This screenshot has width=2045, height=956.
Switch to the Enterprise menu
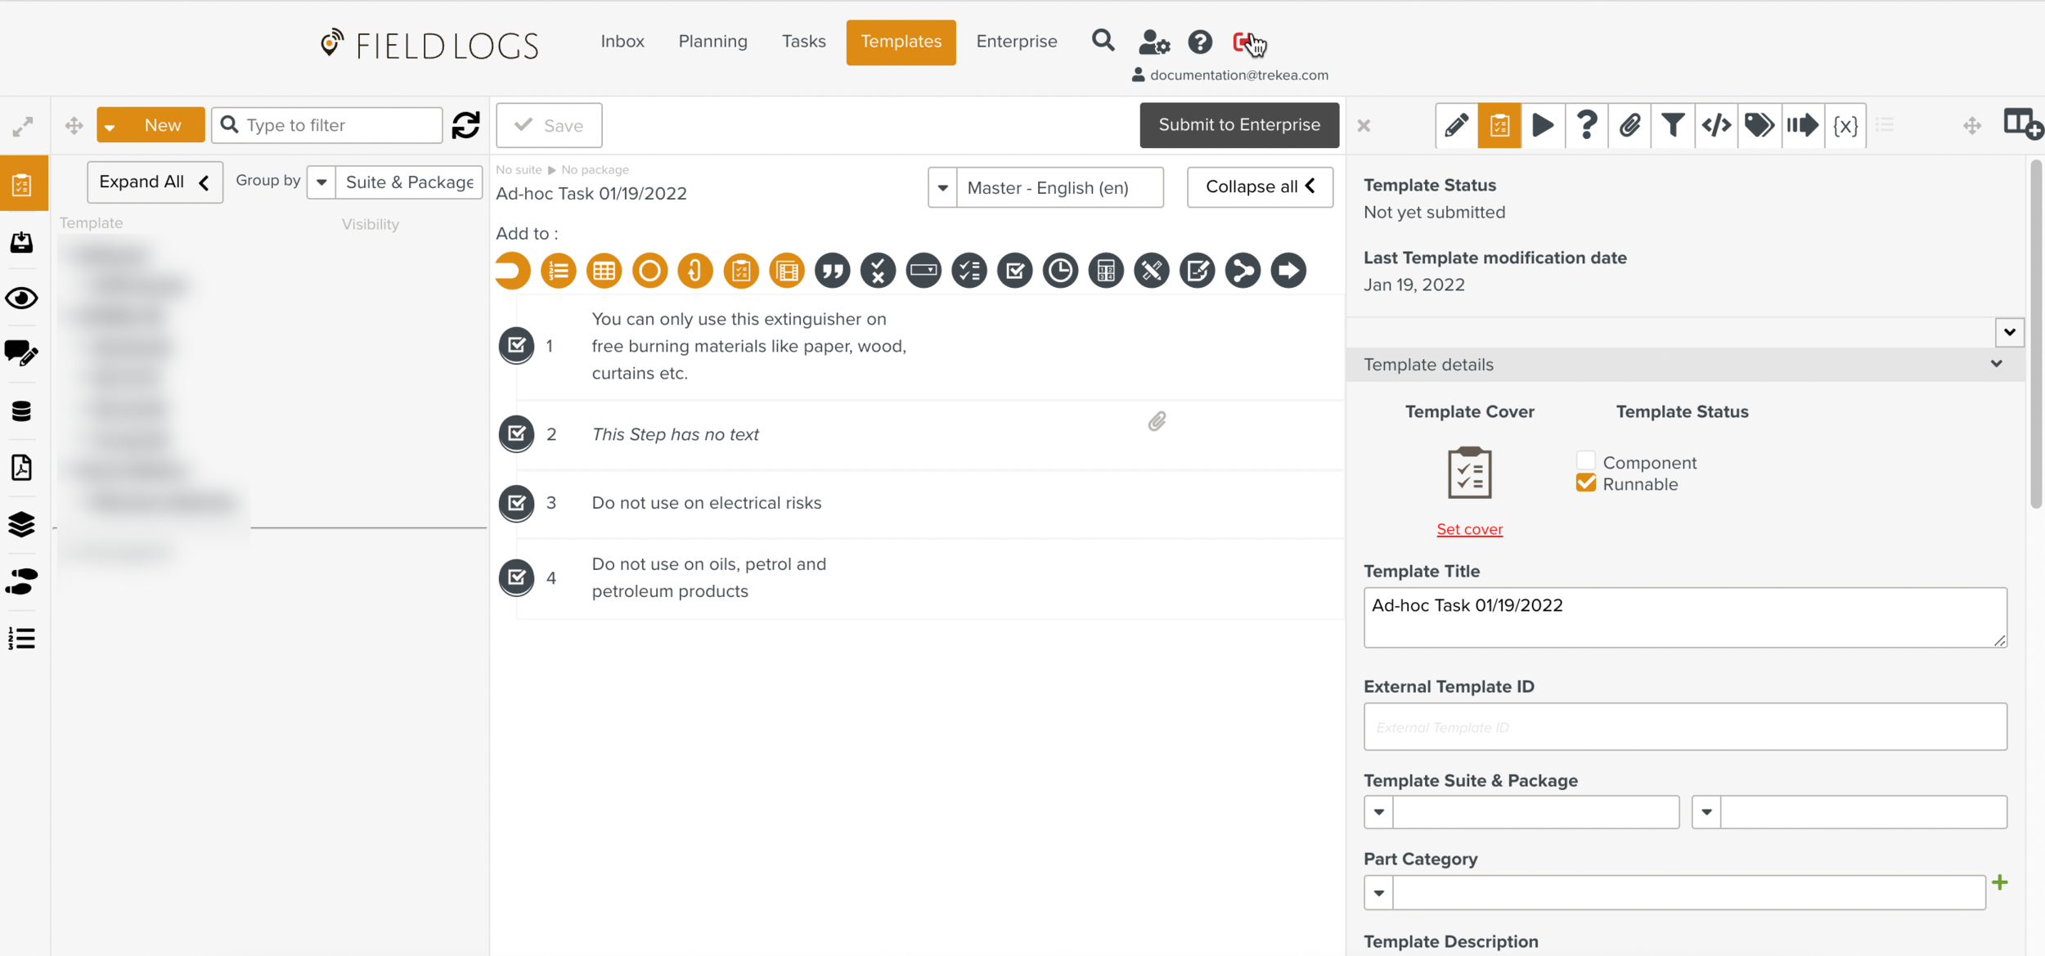(x=1016, y=42)
